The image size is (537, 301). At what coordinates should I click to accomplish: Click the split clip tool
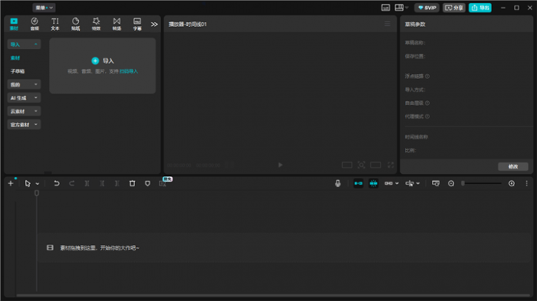pos(87,183)
